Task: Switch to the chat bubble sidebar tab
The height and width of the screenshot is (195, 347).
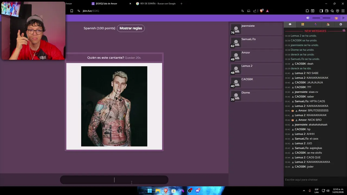Action: (x=290, y=24)
